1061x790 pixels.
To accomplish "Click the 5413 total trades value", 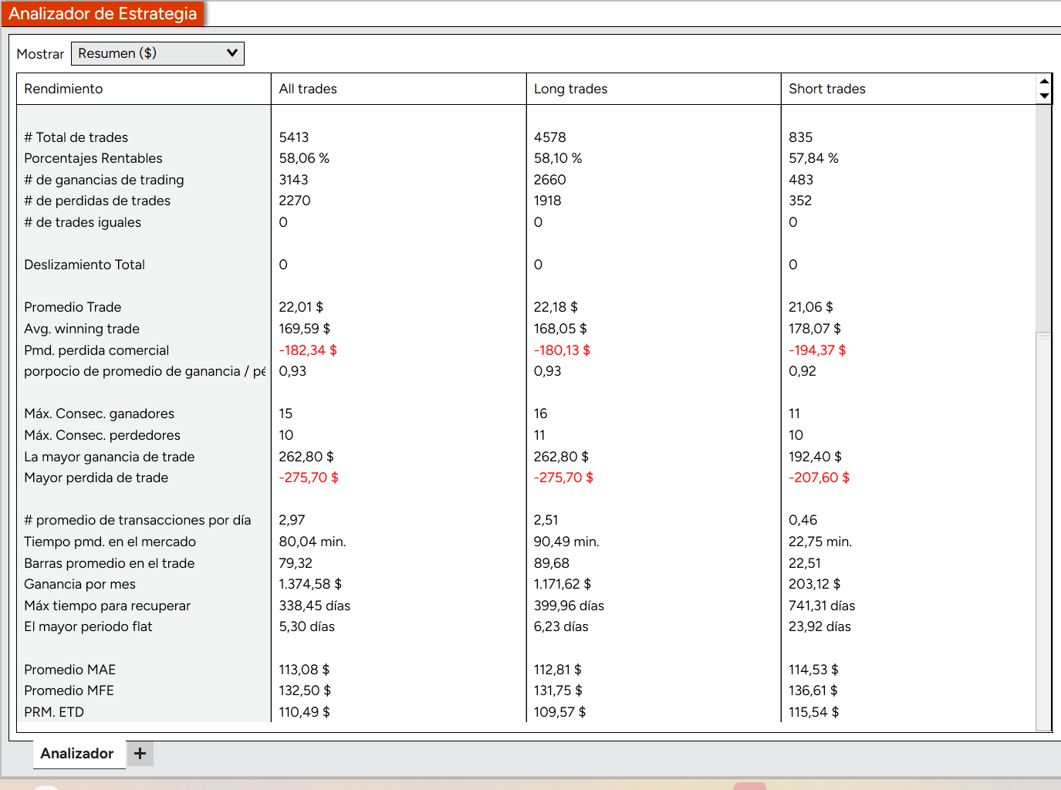I will click(294, 137).
